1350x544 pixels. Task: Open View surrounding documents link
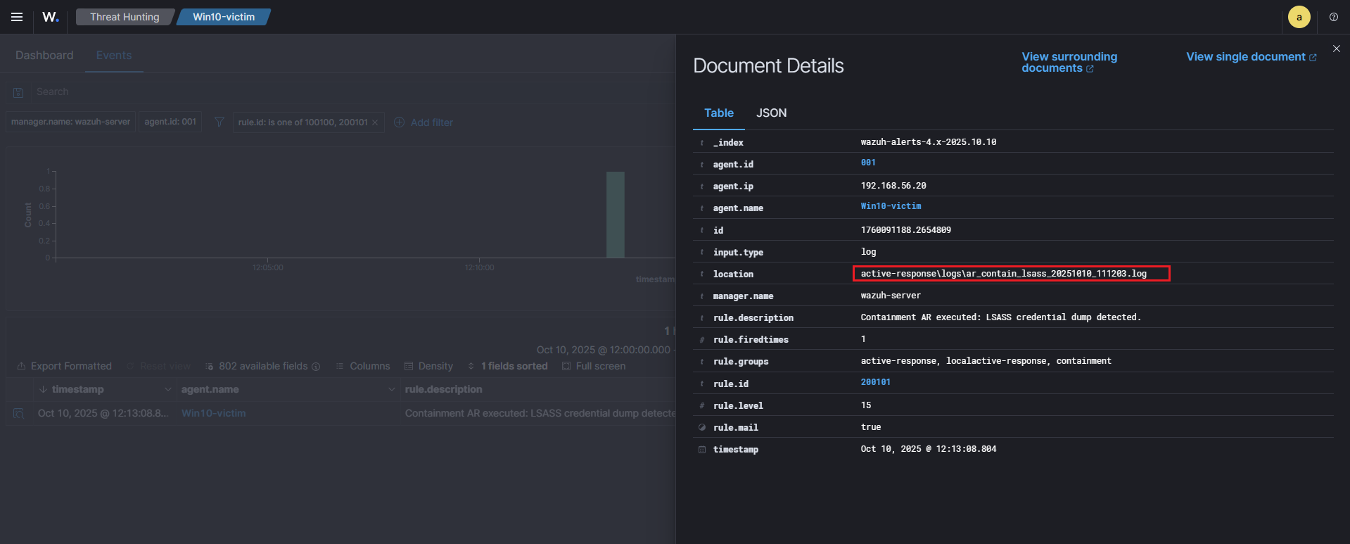pyautogui.click(x=1068, y=62)
